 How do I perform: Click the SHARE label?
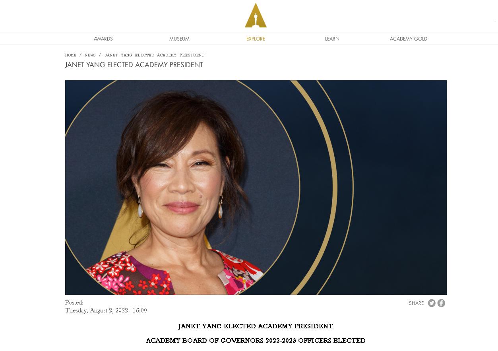tap(416, 303)
